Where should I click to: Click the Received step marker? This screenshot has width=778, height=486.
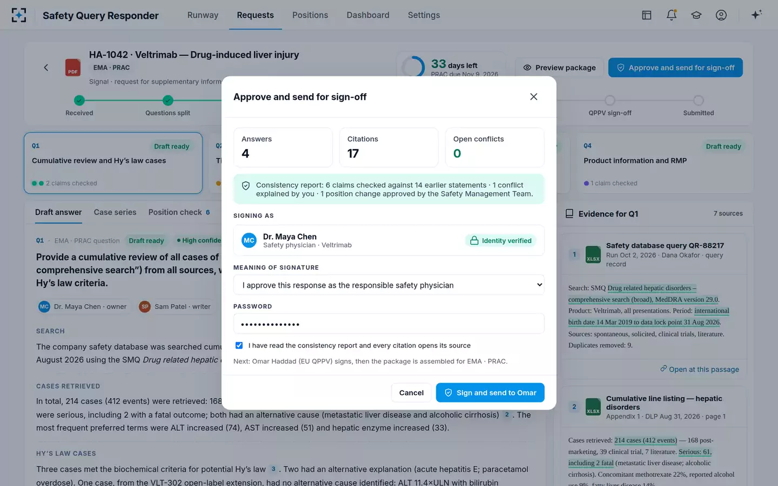point(79,100)
